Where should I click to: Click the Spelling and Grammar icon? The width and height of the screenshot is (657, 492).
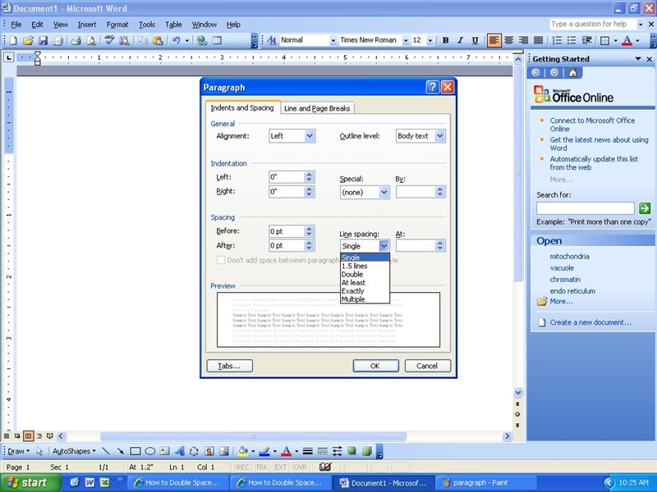pyautogui.click(x=110, y=40)
